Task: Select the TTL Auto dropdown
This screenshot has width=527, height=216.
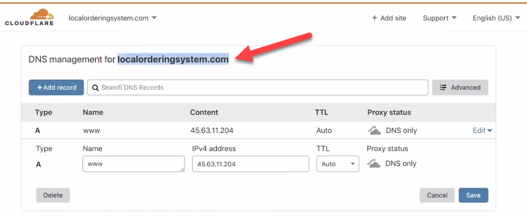Action: 338,164
